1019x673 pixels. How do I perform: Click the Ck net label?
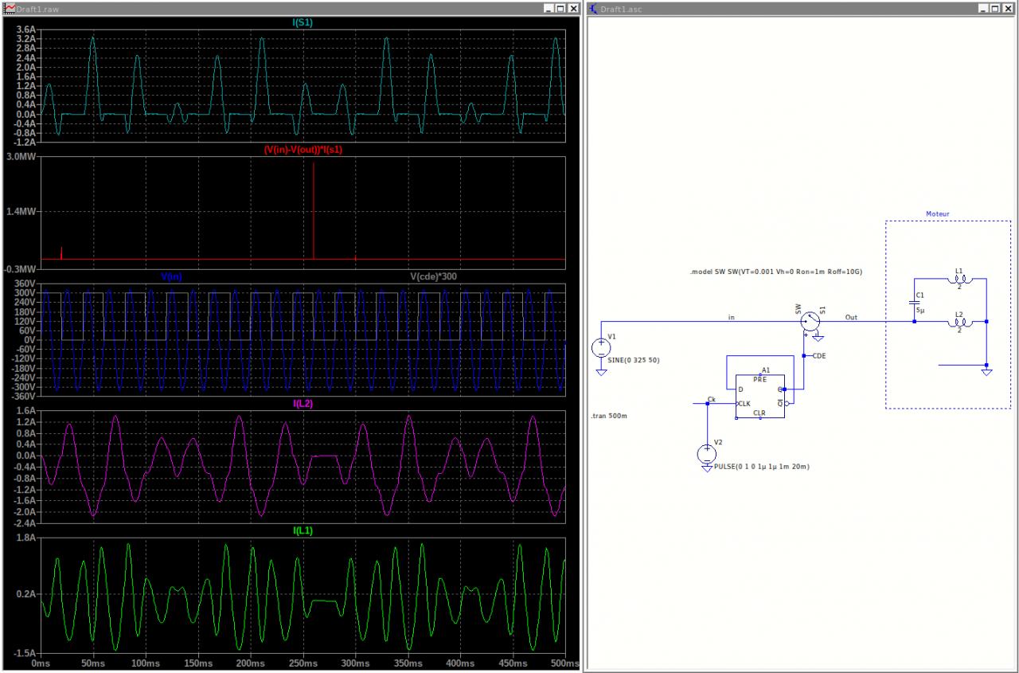tap(711, 398)
